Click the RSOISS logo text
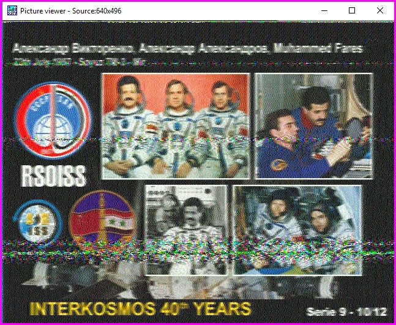Viewport: 396px width, 325px height. [x=53, y=176]
